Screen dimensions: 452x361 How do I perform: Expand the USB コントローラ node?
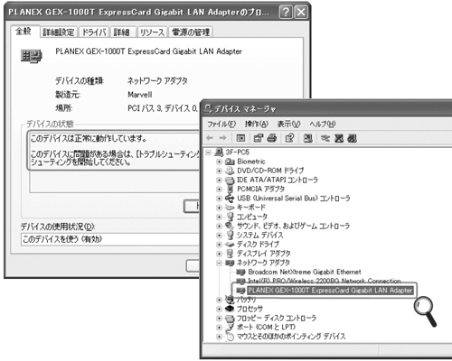(219, 199)
